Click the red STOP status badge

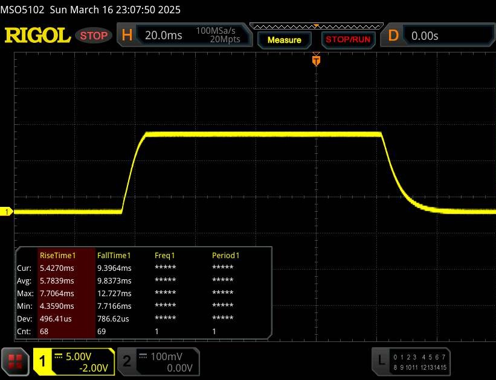[x=94, y=36]
